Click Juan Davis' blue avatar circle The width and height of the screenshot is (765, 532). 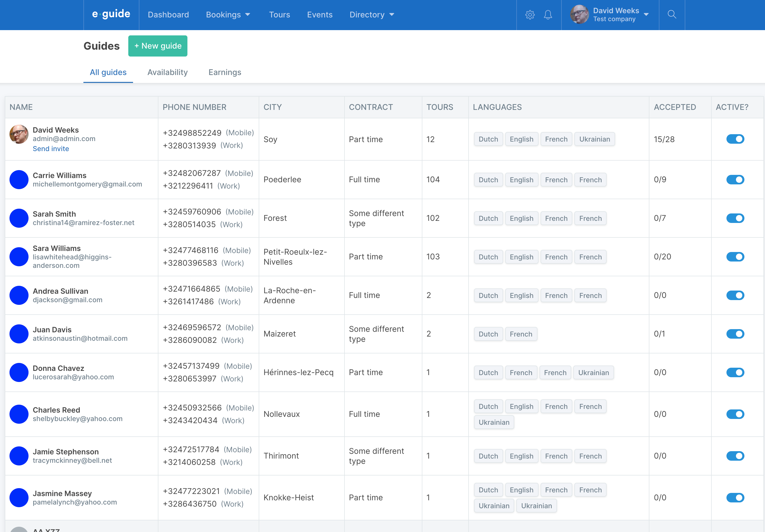click(x=19, y=334)
